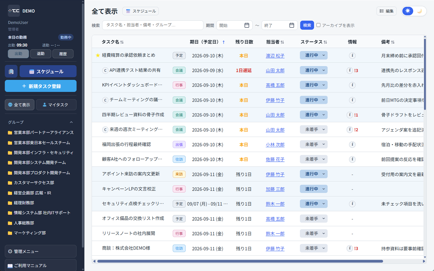The image size is (434, 271).
Task: Select the マイタスク view filter
Action: click(x=56, y=105)
